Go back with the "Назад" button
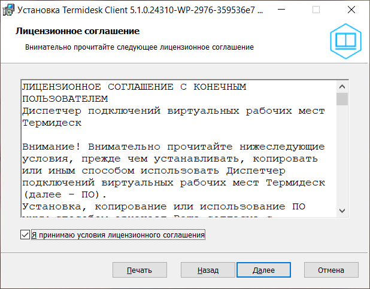The image size is (370, 289). 208,270
